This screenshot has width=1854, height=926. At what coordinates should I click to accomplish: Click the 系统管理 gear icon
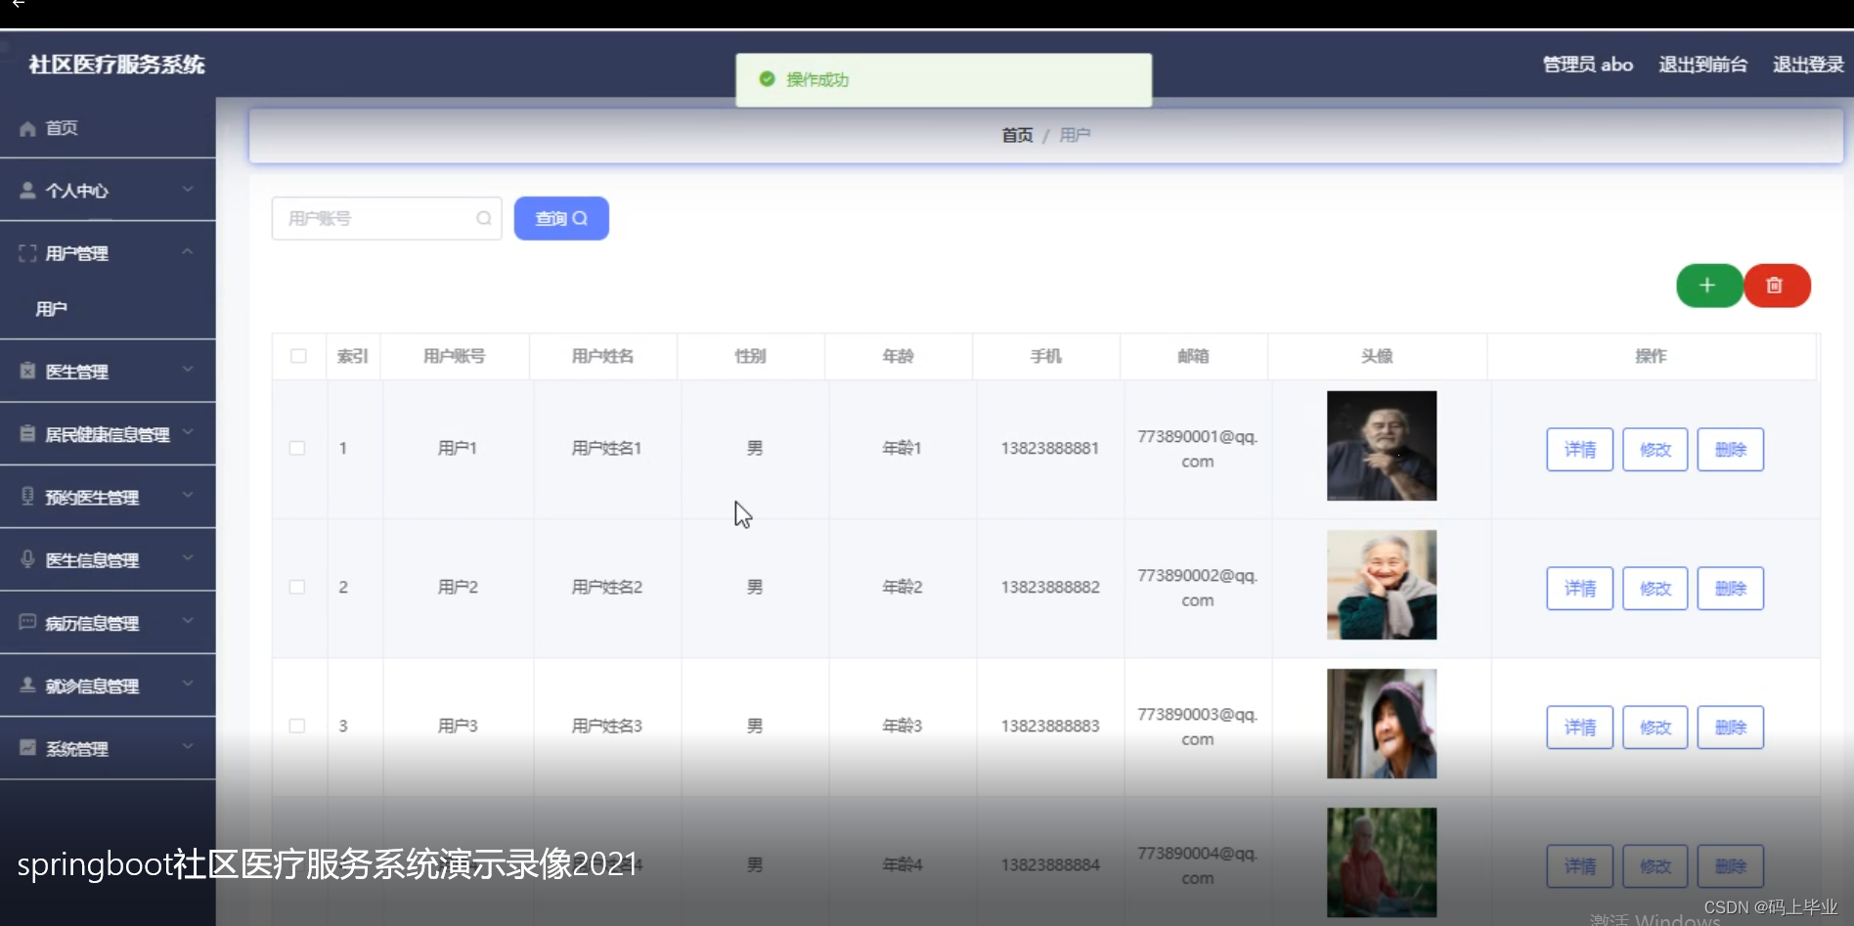[26, 747]
